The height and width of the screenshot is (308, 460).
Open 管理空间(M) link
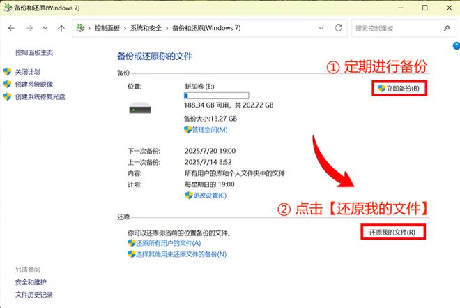click(x=210, y=130)
